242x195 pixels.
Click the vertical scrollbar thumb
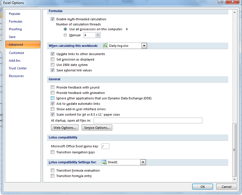point(235,150)
